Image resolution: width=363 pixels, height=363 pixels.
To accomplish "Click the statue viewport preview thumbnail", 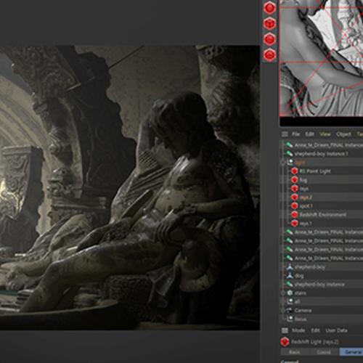I will (x=322, y=58).
